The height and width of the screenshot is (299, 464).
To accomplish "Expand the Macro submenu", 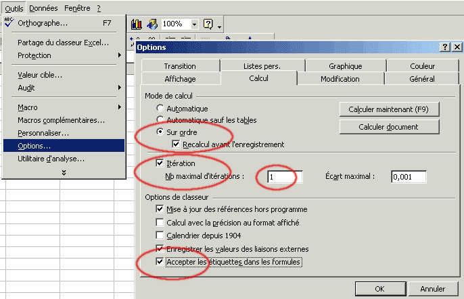I will 120,107.
